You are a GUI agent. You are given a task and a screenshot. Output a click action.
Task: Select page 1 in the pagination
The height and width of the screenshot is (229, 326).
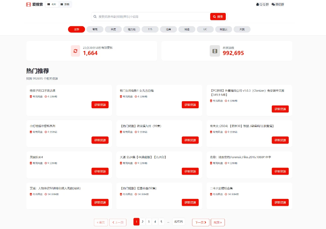click(136, 222)
